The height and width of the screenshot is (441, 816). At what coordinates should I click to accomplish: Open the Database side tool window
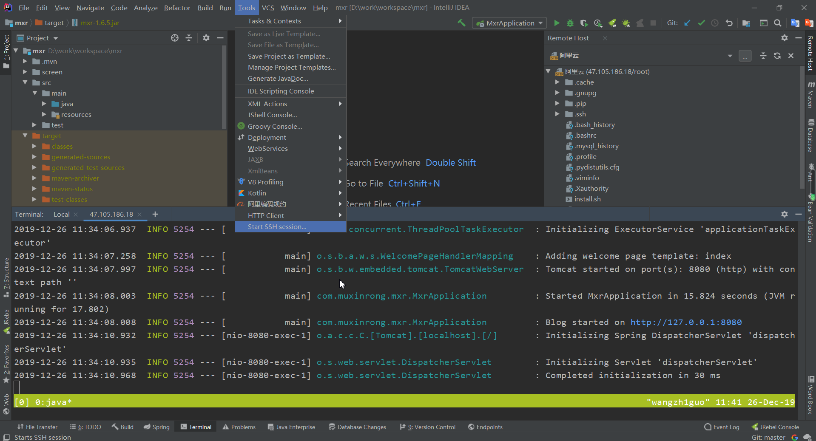(811, 135)
